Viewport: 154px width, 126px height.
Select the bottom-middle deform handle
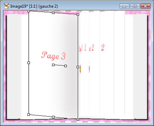tap(53, 117)
